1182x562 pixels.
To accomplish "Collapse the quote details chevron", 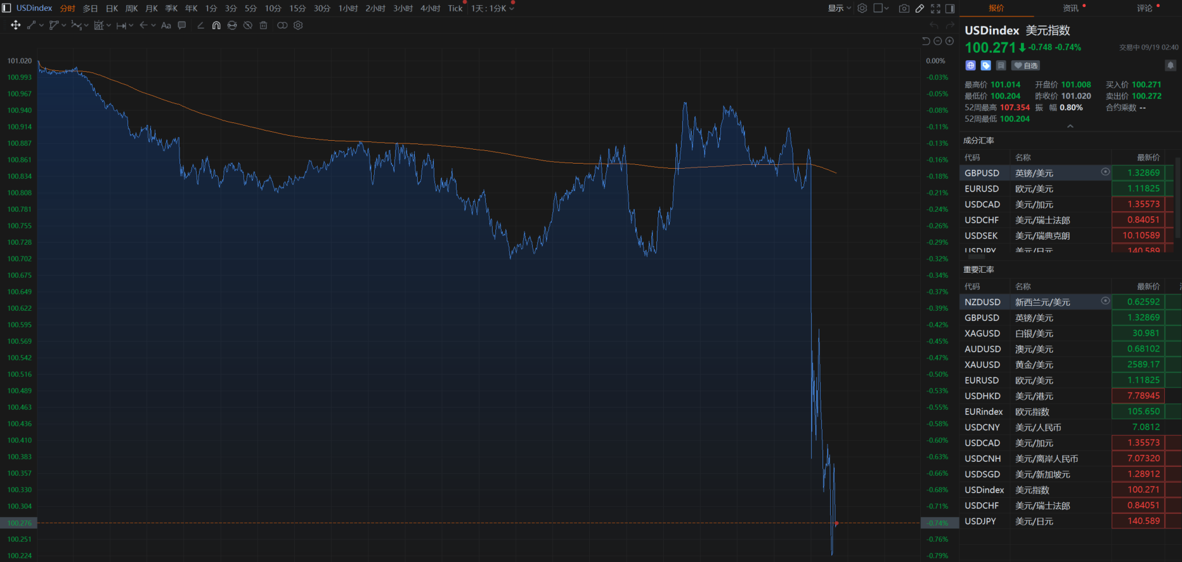I will tap(1070, 126).
